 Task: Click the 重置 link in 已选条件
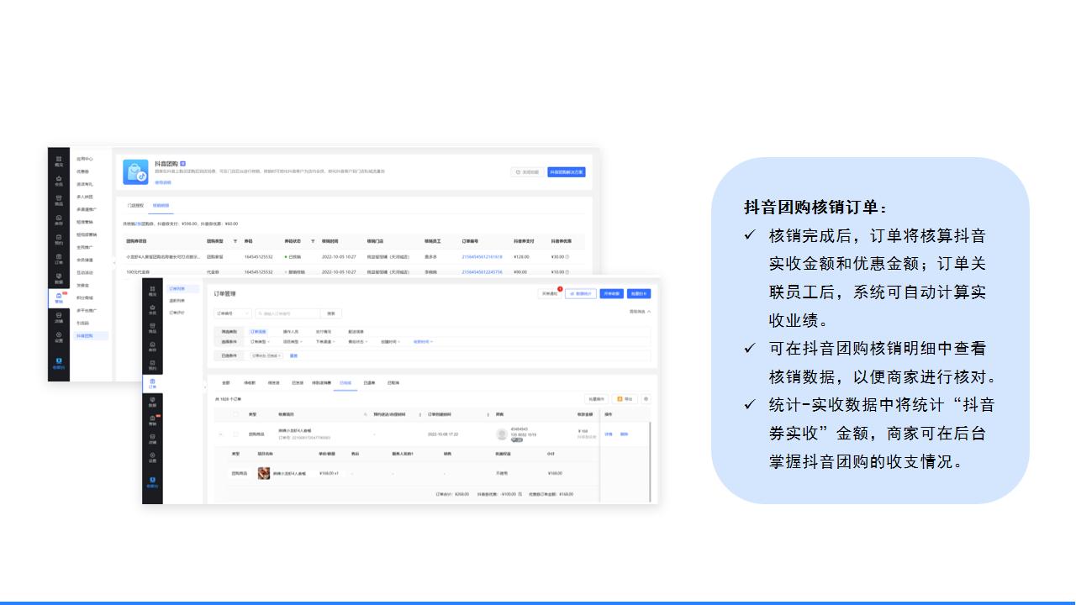(293, 355)
